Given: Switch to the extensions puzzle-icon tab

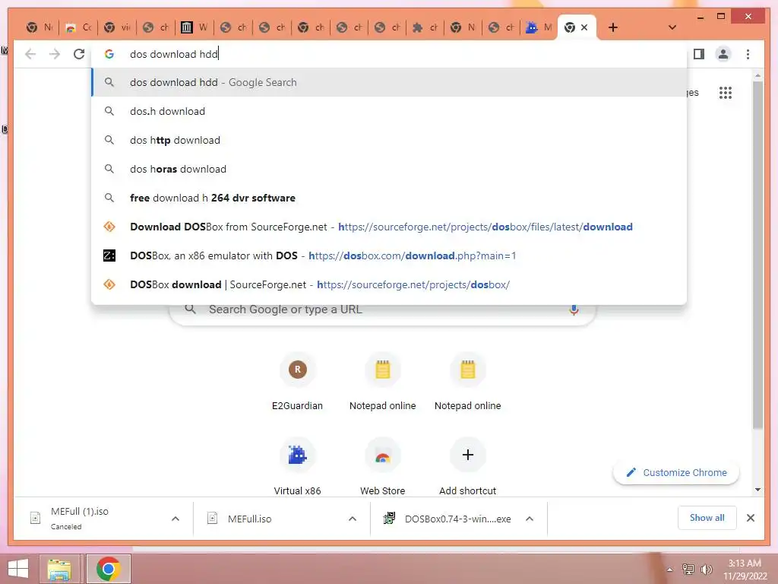Looking at the screenshot, I should 425,27.
